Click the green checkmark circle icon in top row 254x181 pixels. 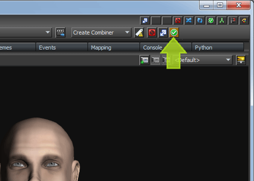click(x=211, y=20)
